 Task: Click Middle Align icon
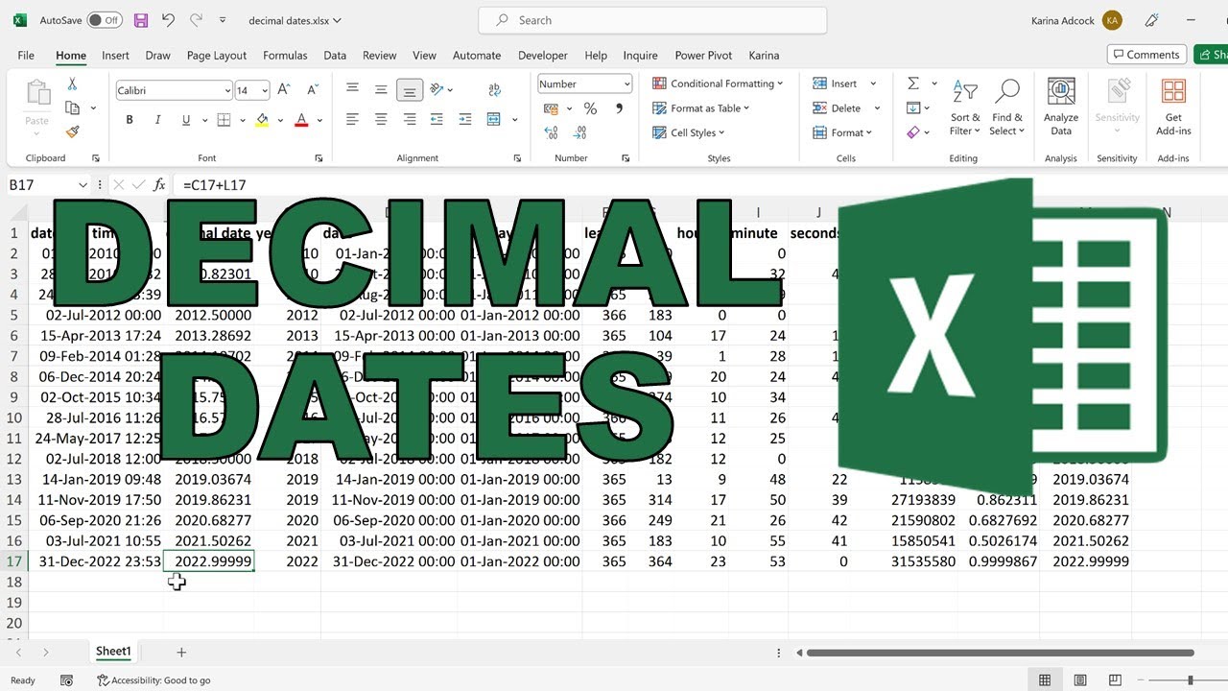coord(381,88)
